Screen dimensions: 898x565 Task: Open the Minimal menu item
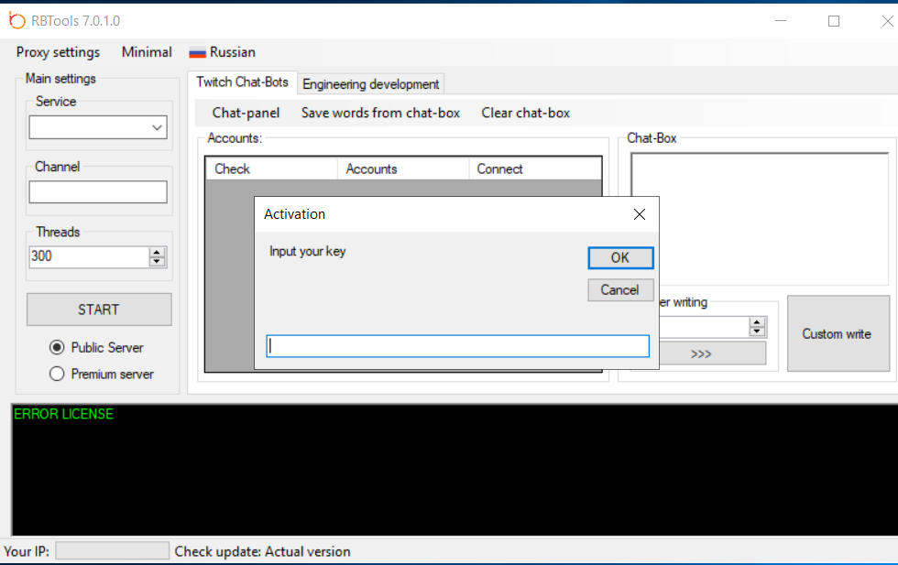147,52
